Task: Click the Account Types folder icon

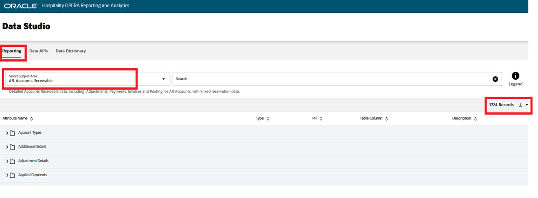Action: (13, 133)
